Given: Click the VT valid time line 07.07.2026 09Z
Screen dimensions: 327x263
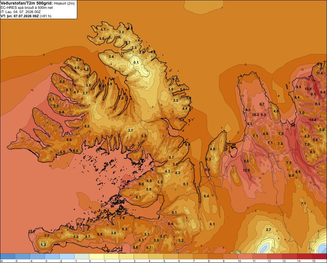Looking at the screenshot, I should tap(26, 16).
